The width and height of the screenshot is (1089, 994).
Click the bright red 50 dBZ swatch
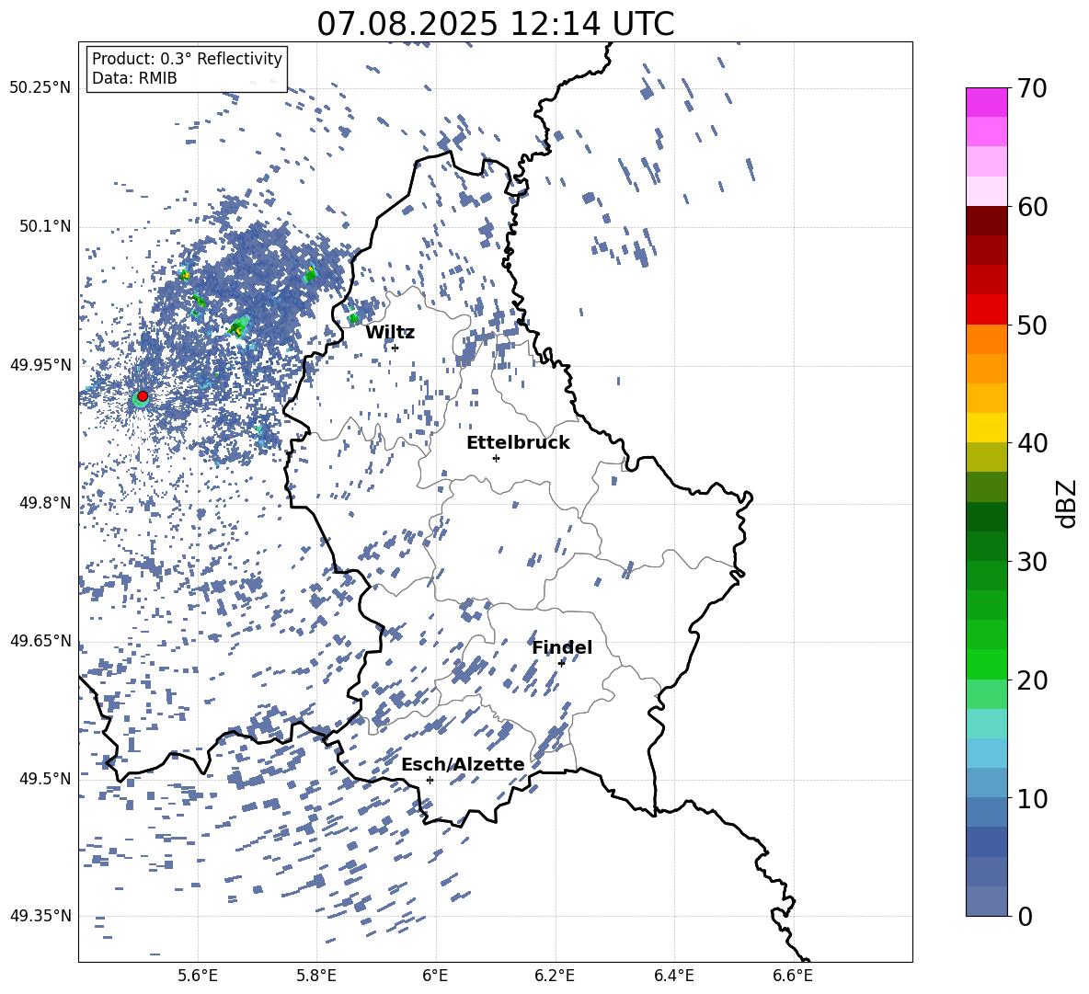click(x=986, y=310)
